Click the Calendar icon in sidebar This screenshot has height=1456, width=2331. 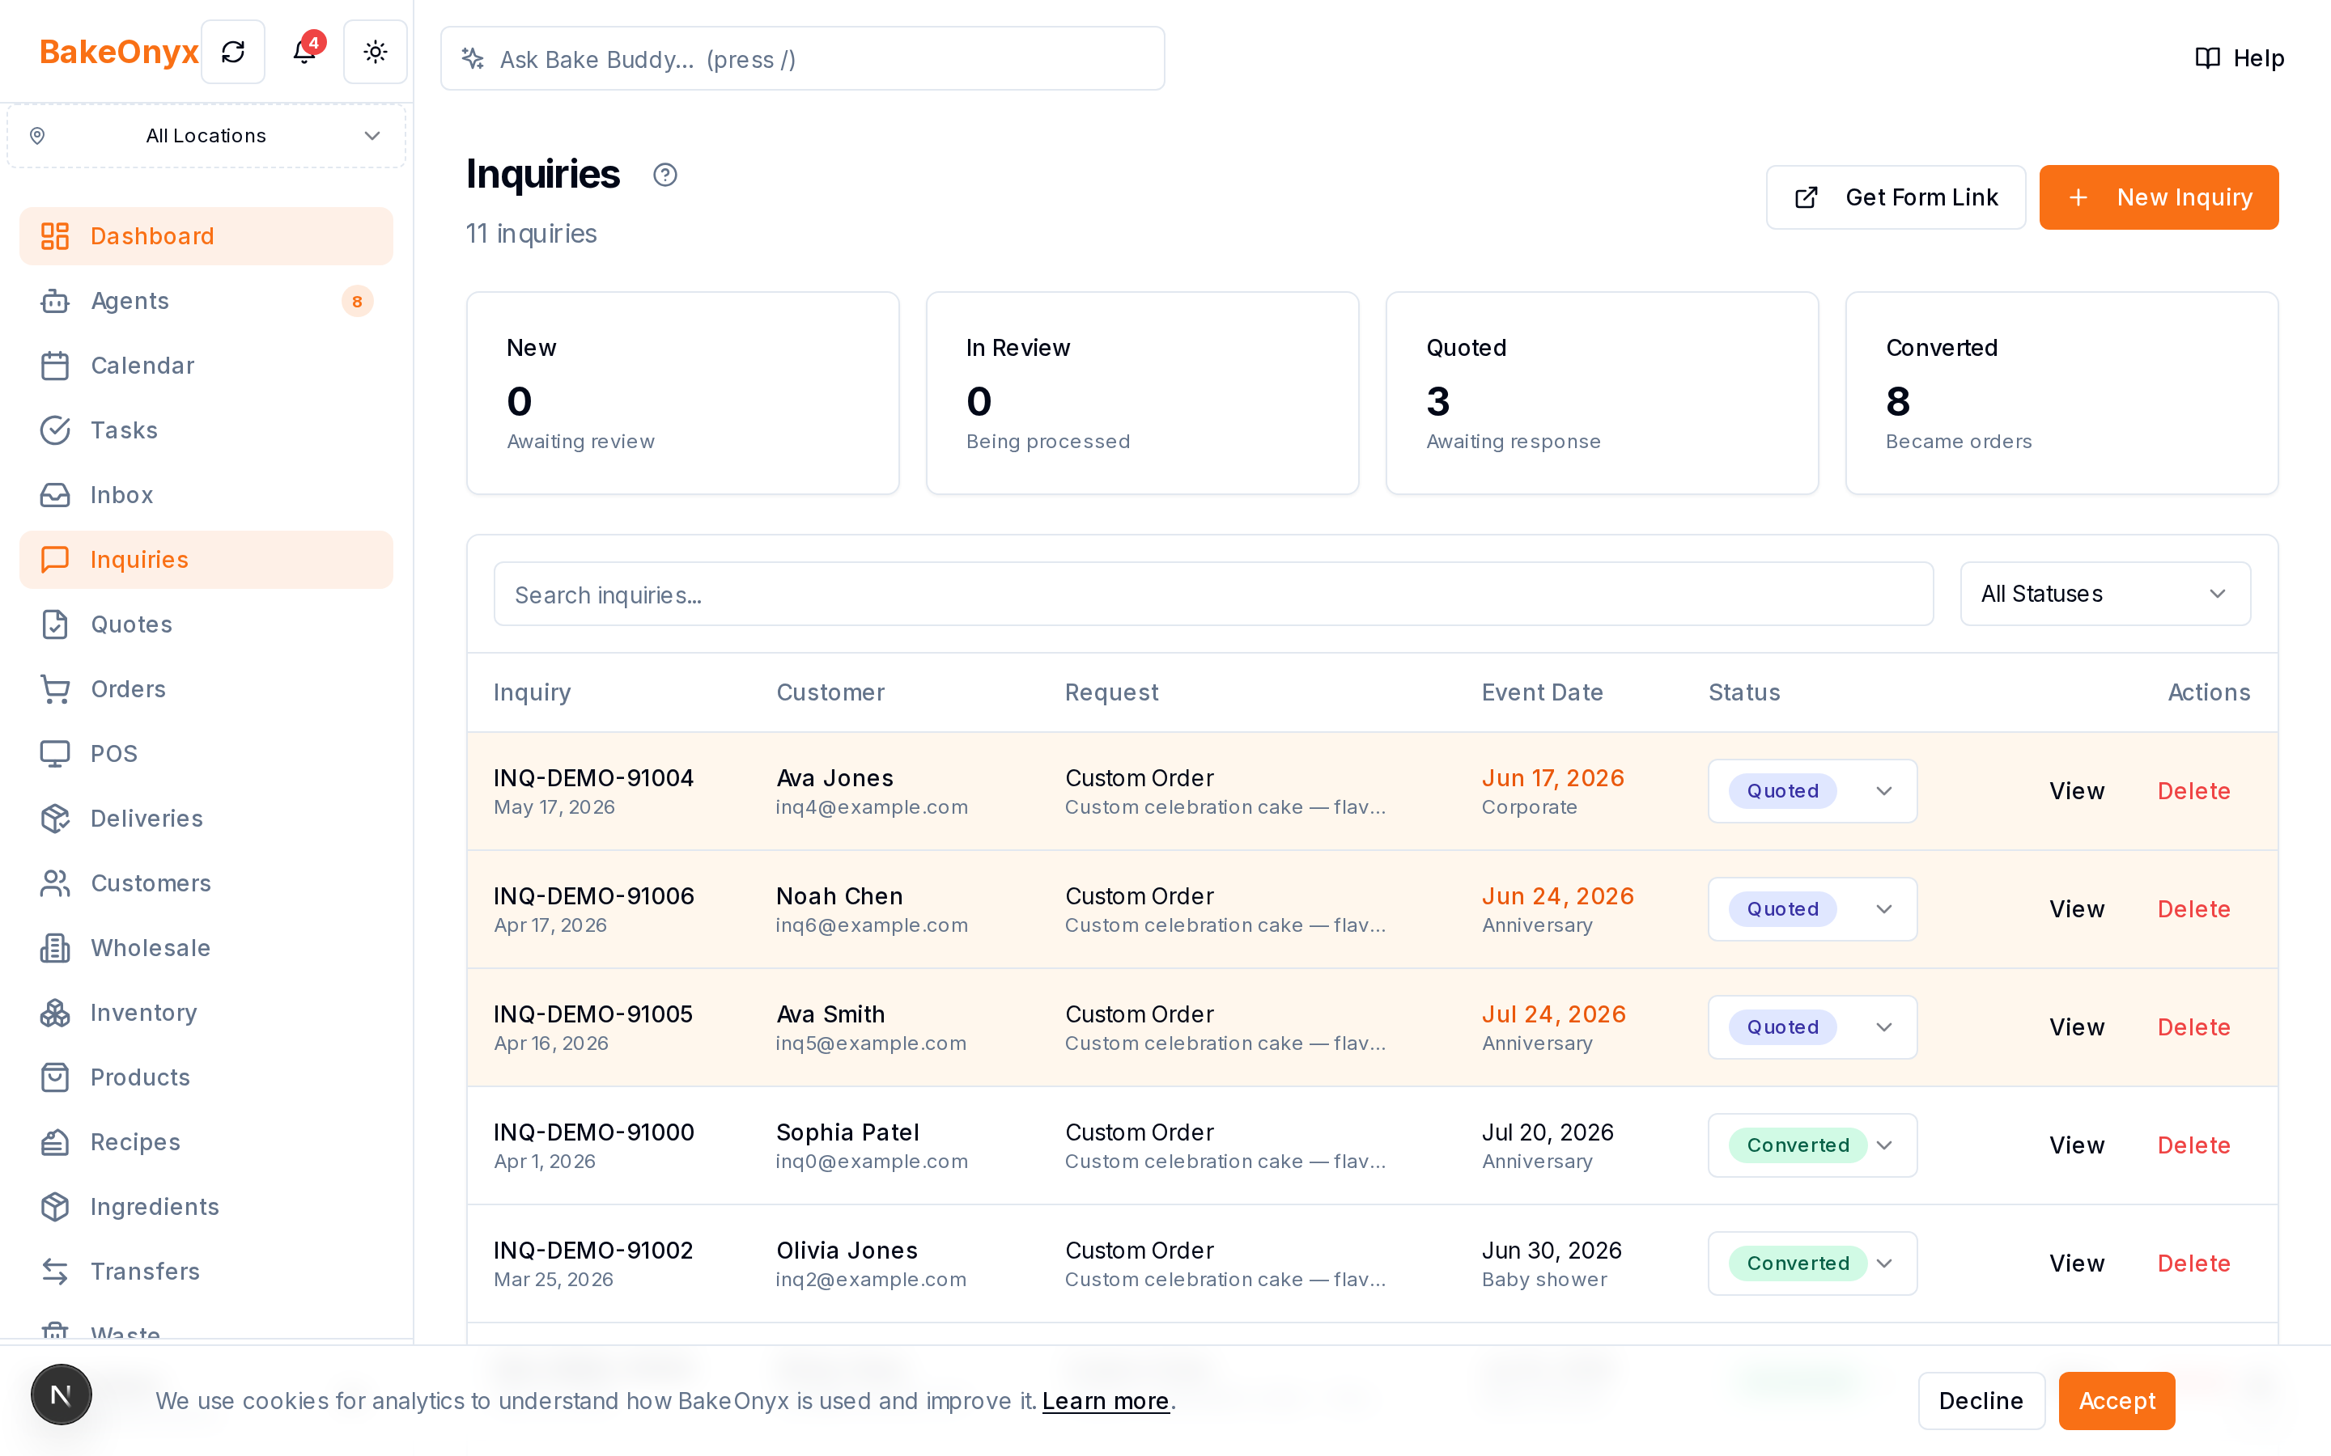pos(55,365)
